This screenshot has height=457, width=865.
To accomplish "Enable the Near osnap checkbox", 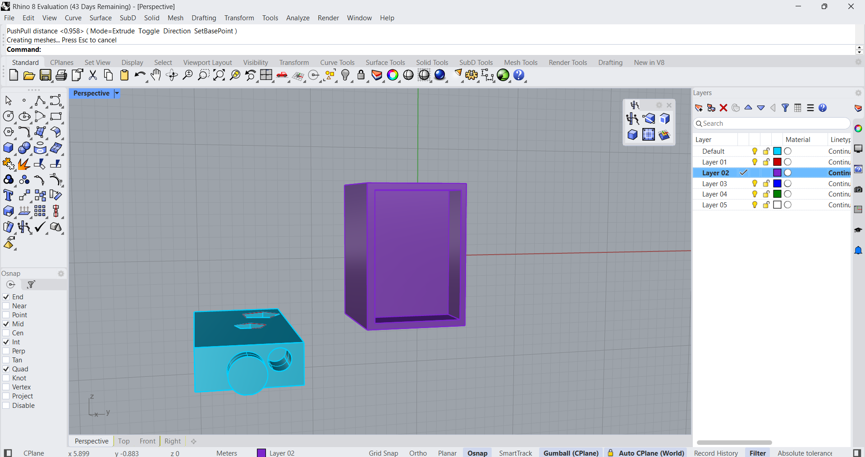I will (x=6, y=306).
